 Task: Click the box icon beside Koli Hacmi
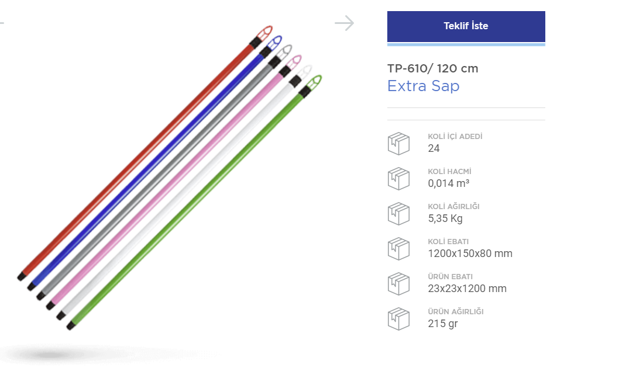coord(398,178)
